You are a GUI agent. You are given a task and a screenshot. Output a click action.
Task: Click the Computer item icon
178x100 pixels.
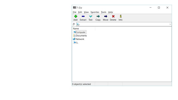[74, 32]
